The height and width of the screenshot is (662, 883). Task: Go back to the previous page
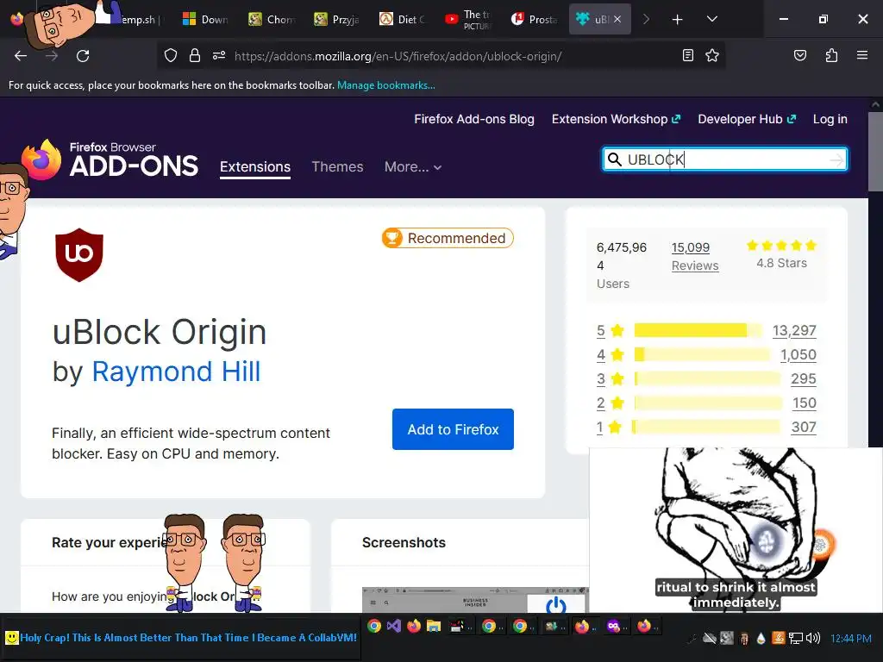(x=21, y=56)
